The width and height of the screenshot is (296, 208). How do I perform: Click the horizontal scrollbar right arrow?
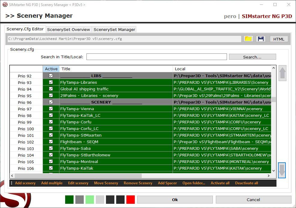coord(269,176)
